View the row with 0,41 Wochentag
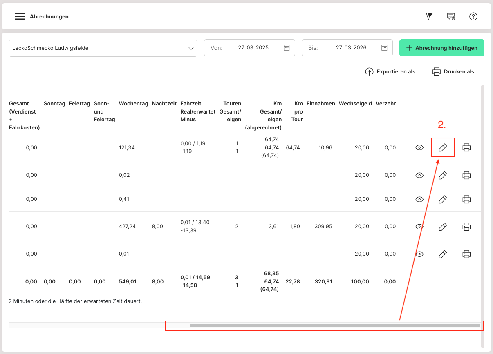Screen dimensions: 493x354 pyautogui.click(x=419, y=199)
